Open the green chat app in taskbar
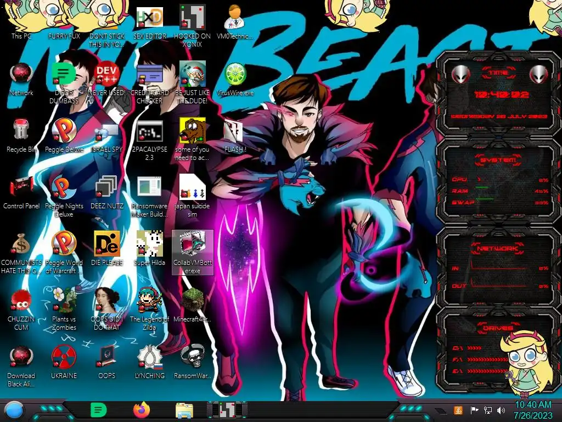This screenshot has width=562, height=422. click(99, 410)
